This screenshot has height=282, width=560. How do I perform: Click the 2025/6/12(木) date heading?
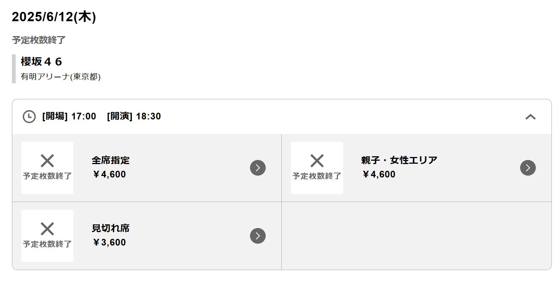point(54,17)
